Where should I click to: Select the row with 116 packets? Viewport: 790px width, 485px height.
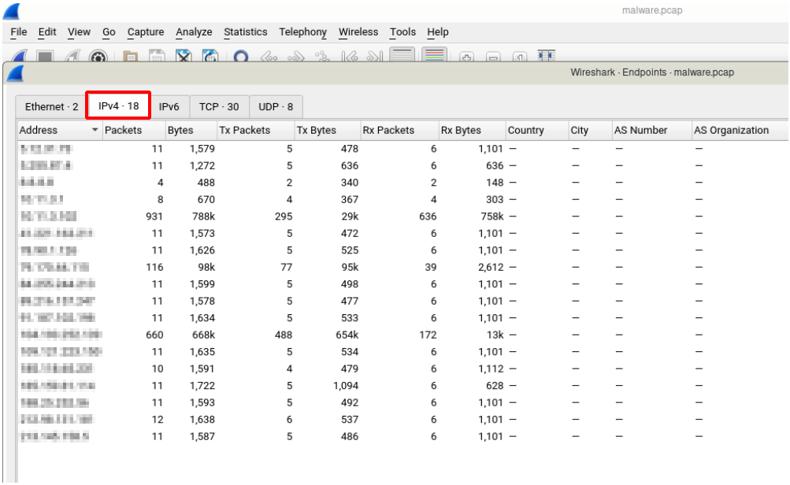pos(402,267)
